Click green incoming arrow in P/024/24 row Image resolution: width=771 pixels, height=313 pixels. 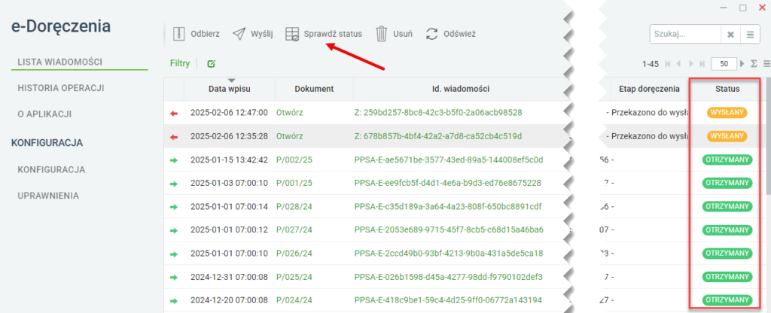(173, 300)
